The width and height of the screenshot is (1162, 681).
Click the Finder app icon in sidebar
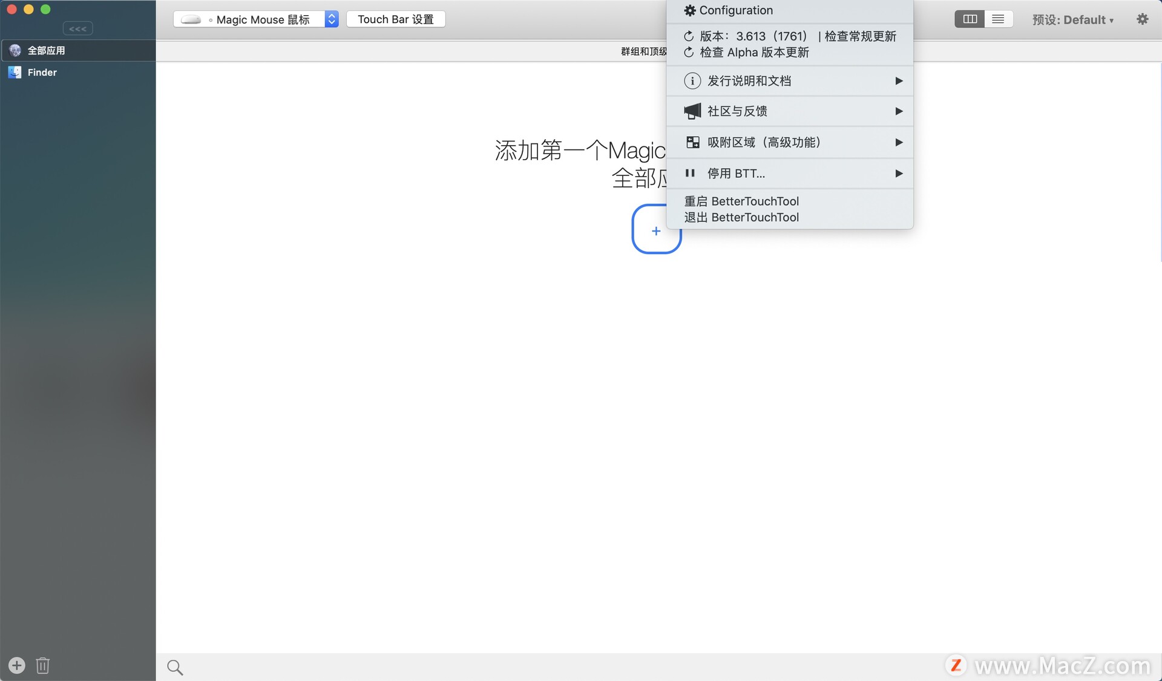(15, 73)
